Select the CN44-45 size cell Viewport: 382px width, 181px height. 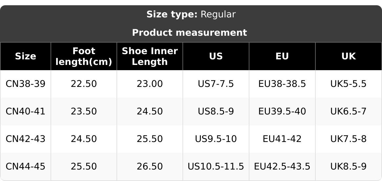(x=26, y=167)
